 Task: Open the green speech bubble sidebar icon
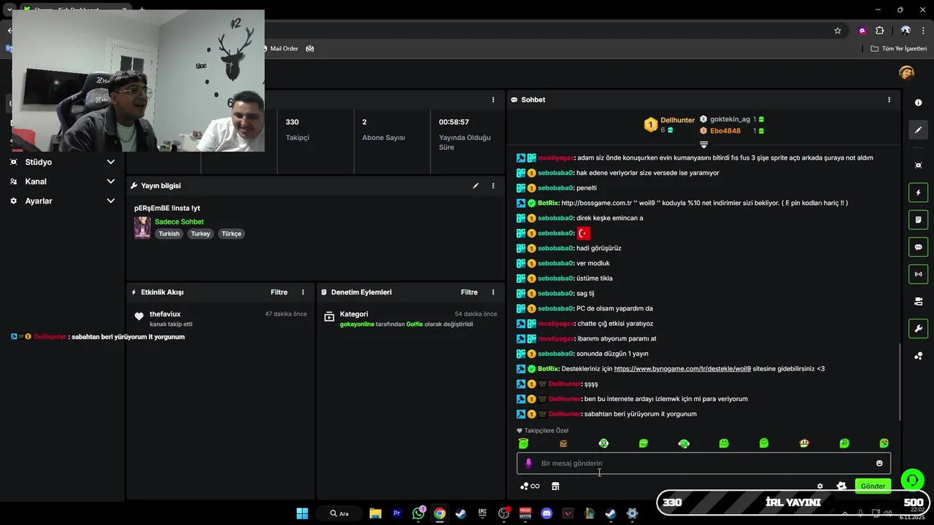click(918, 246)
